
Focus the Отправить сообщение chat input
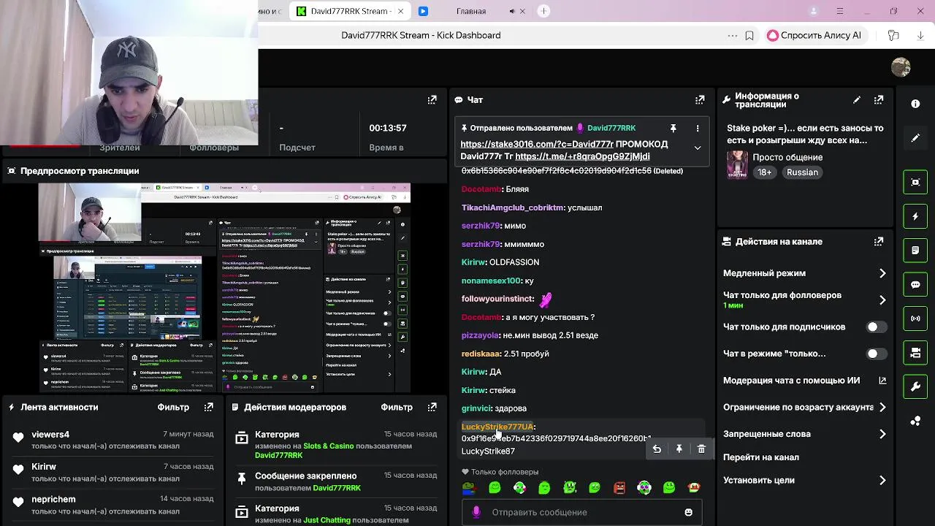tap(581, 512)
